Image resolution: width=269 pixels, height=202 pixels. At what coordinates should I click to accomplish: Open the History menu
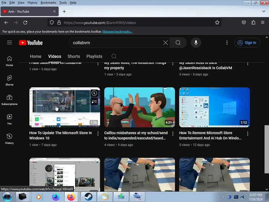(32, 3)
